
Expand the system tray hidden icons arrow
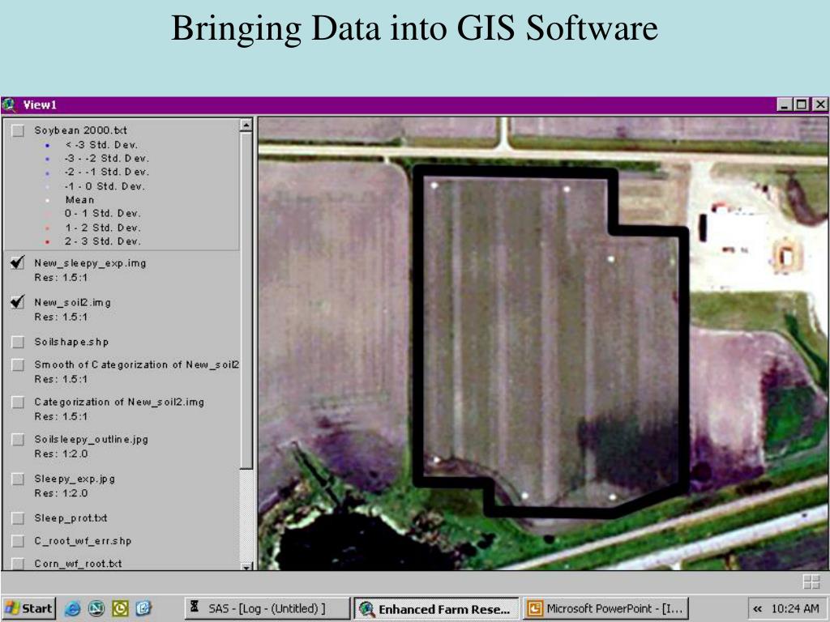[758, 609]
